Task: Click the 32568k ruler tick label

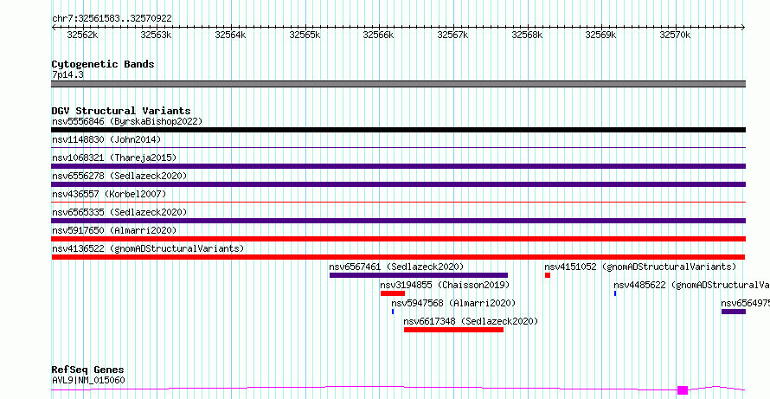Action: 527,35
